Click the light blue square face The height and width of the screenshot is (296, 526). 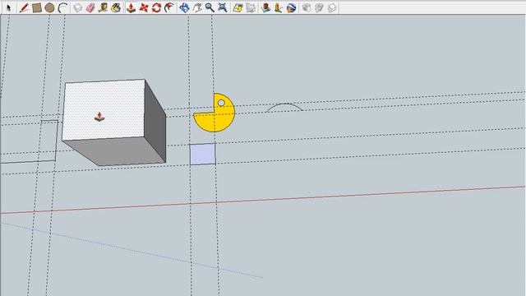[x=203, y=154]
